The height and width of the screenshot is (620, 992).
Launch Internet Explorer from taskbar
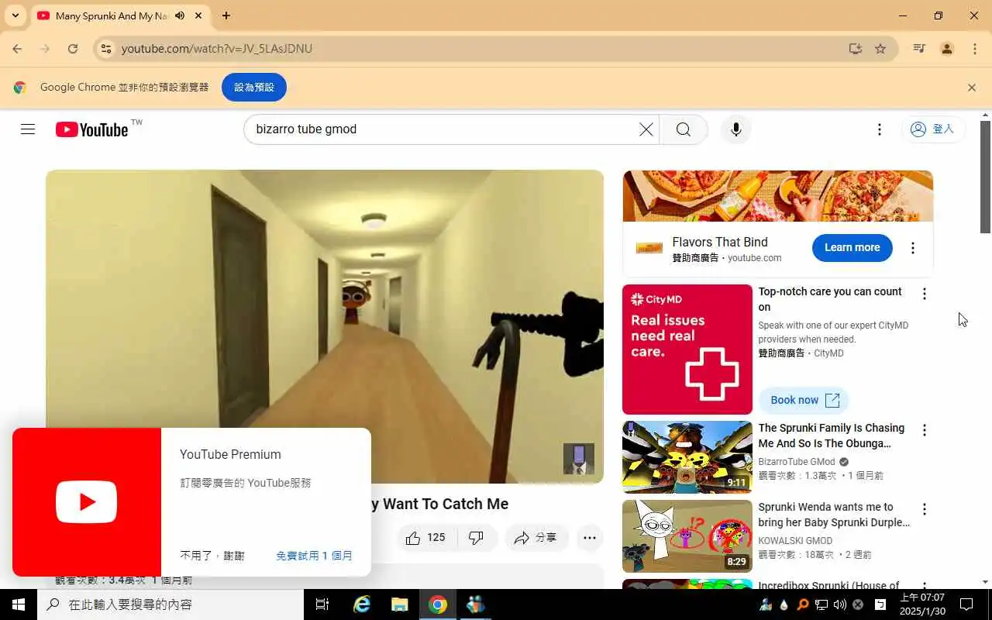[362, 604]
